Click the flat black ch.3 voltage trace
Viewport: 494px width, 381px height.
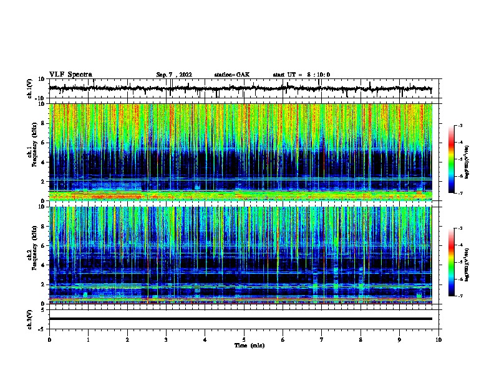[x=240, y=319]
